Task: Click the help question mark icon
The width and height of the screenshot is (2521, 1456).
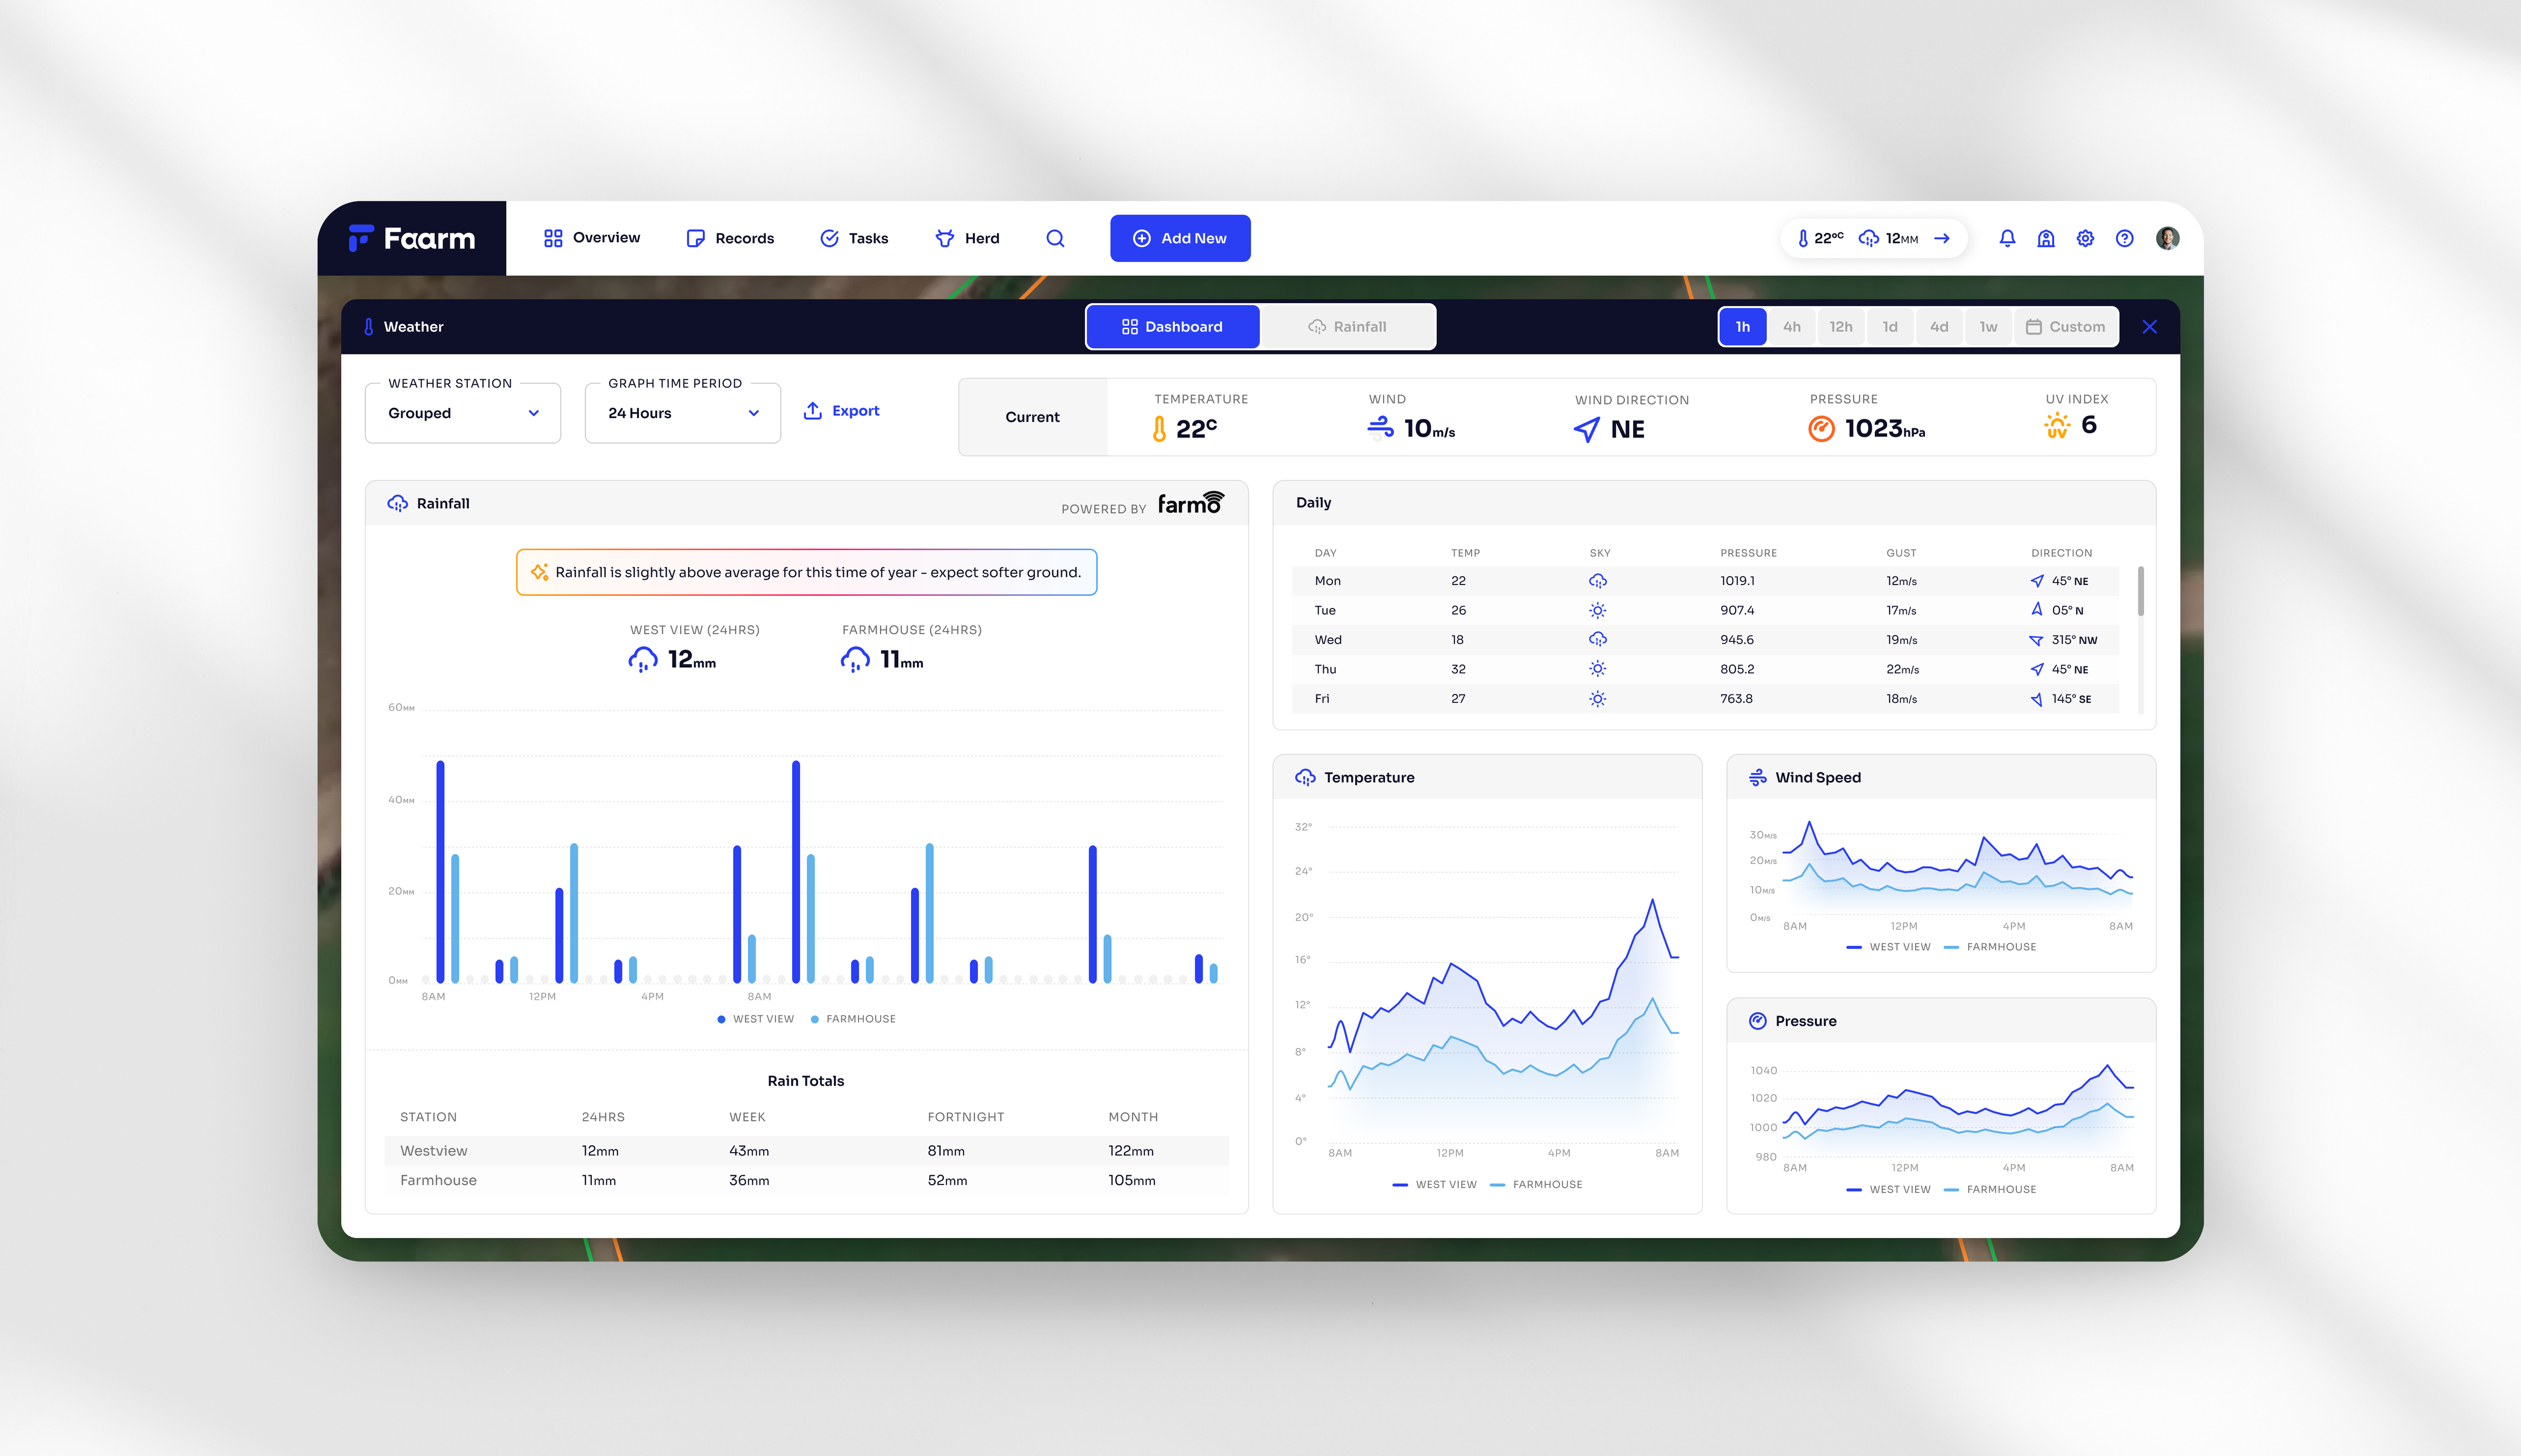Action: point(2125,238)
